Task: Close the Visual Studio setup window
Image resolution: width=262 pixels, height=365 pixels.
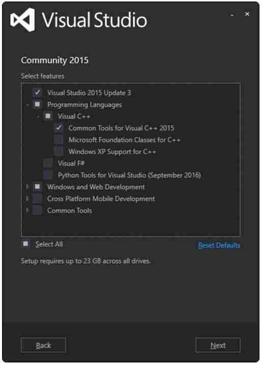Action: (x=247, y=14)
